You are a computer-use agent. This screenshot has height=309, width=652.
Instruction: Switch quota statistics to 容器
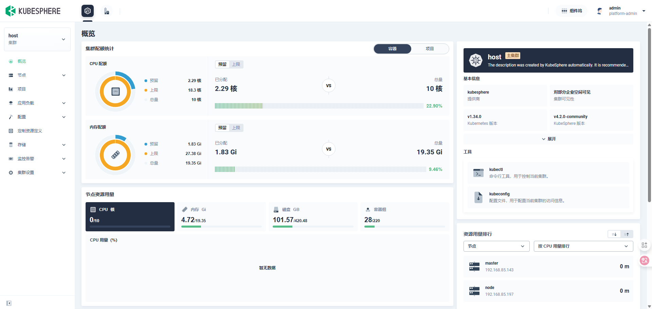tap(393, 49)
